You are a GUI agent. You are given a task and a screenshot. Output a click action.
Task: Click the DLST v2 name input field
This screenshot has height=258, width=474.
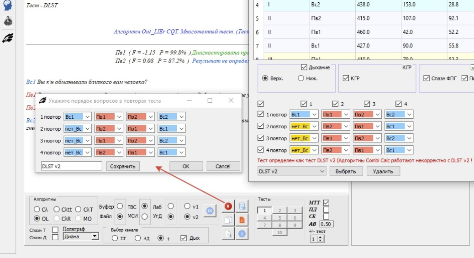click(71, 166)
